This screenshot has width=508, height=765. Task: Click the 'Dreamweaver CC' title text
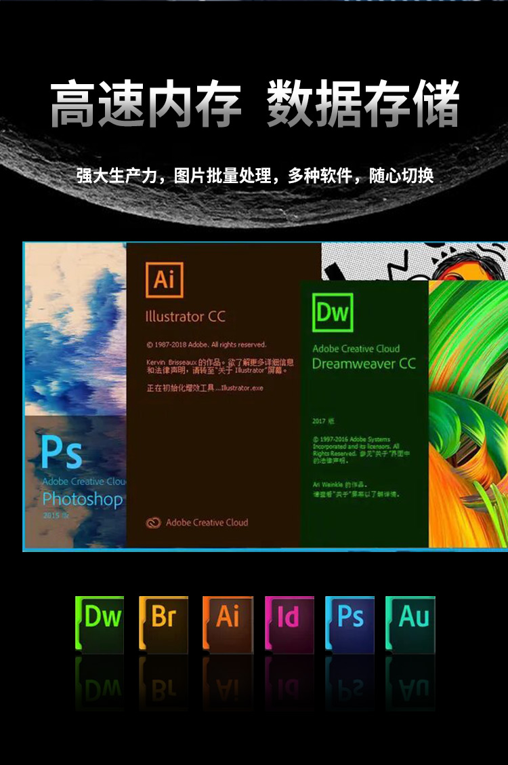click(364, 364)
